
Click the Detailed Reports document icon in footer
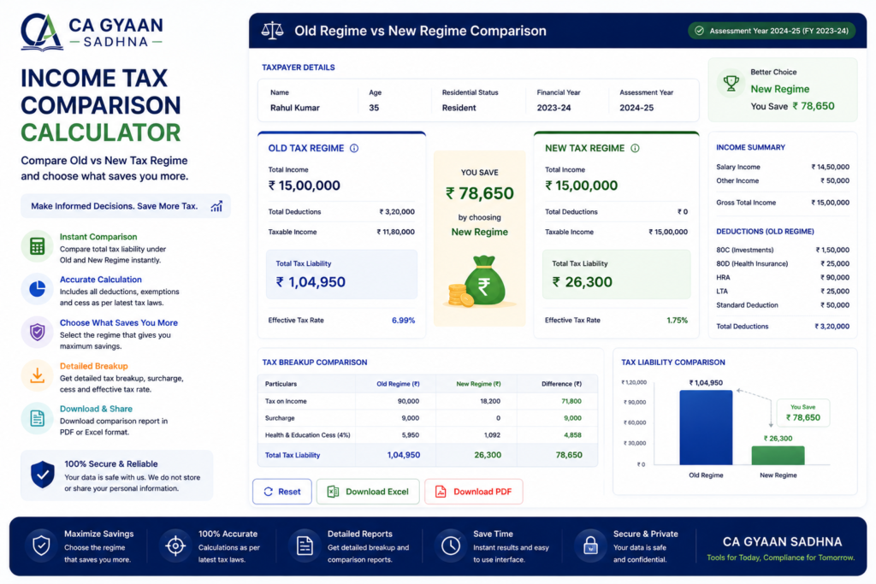(305, 546)
